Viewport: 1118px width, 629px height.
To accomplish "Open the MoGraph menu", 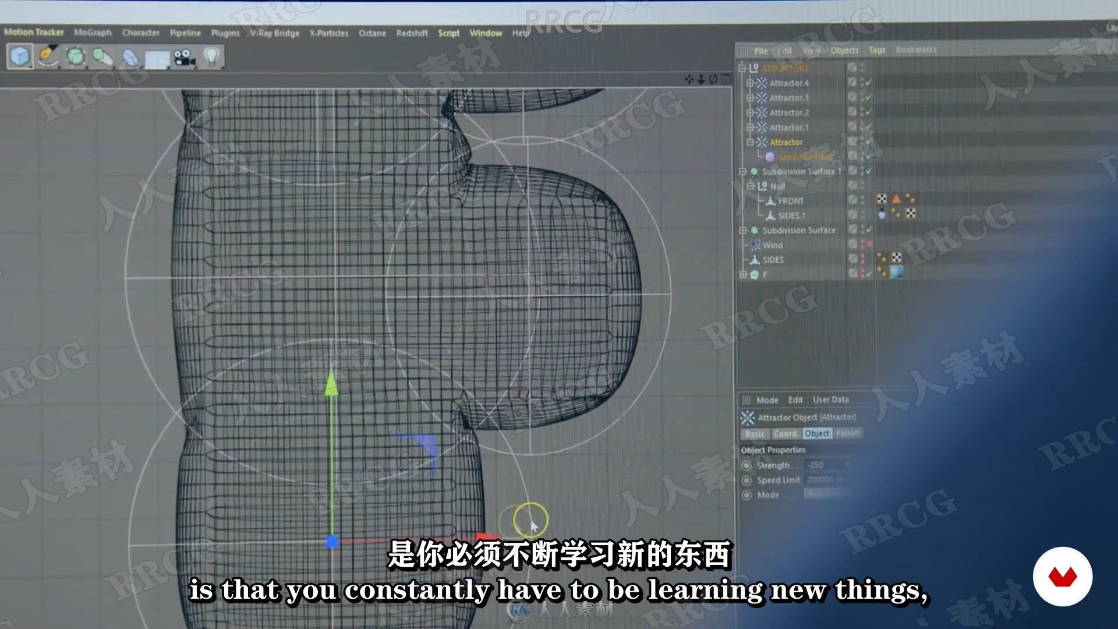I will (x=93, y=32).
